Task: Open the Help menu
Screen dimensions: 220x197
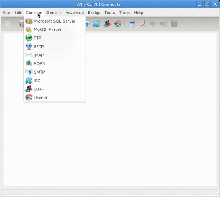Action: pos(138,13)
